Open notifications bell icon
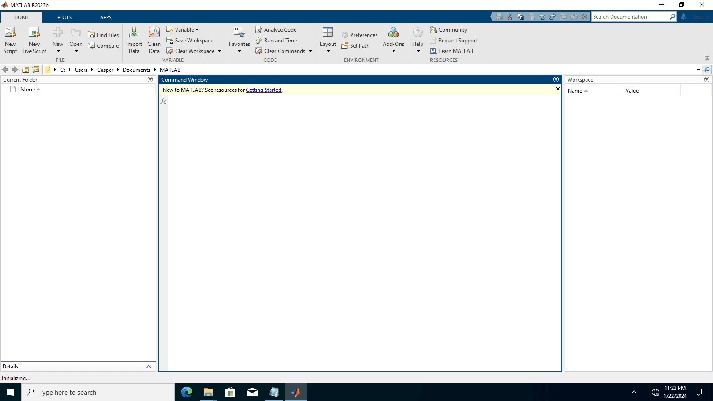This screenshot has width=713, height=401. (x=684, y=17)
